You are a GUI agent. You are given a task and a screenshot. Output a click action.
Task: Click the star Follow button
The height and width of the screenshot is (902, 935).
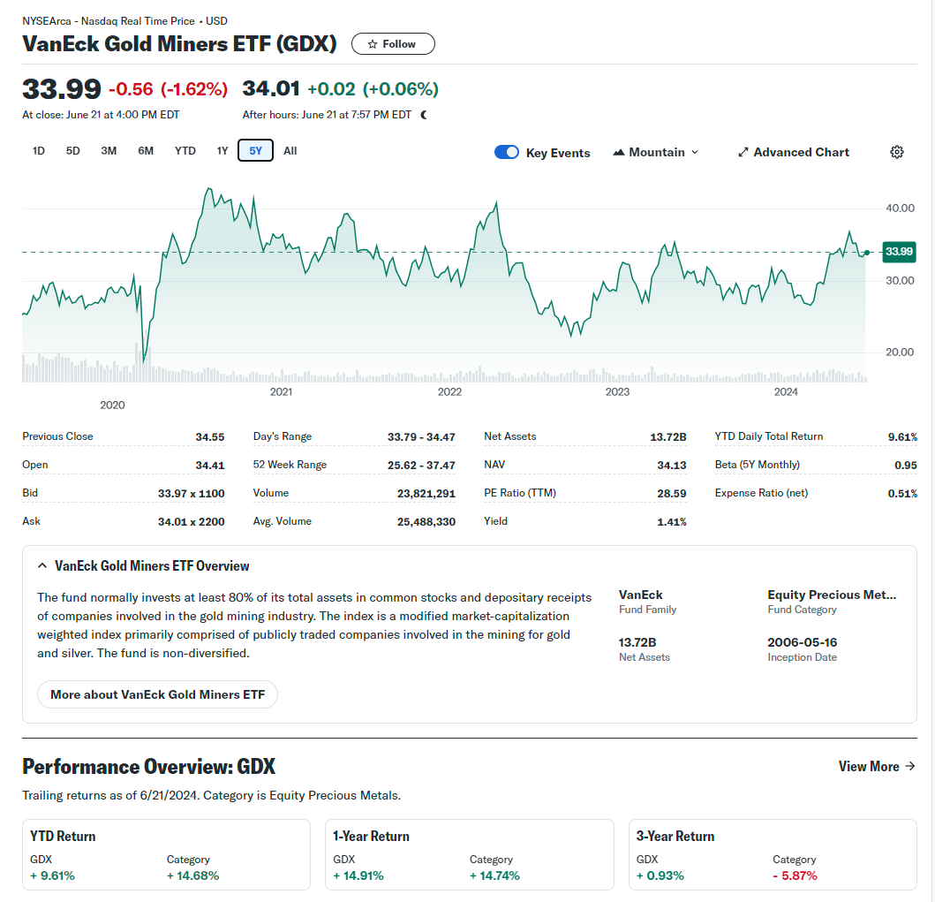tap(393, 44)
